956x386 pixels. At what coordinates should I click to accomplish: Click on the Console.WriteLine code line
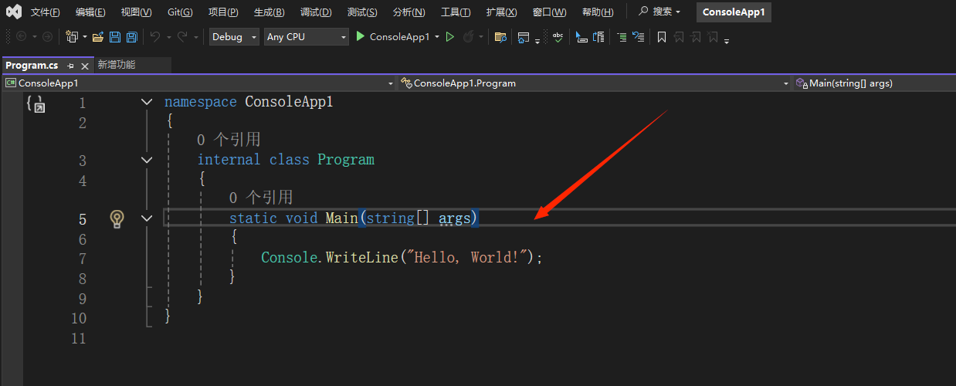pyautogui.click(x=402, y=258)
